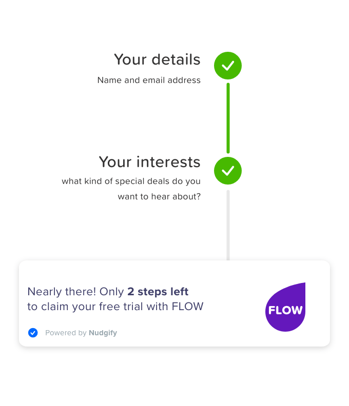Click "Name and email address" subtitle
The image size is (349, 406).
(149, 80)
